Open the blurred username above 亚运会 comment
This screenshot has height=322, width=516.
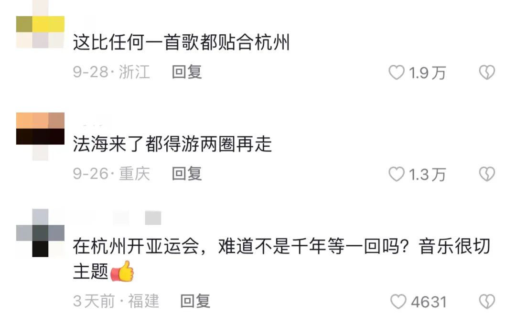(117, 218)
